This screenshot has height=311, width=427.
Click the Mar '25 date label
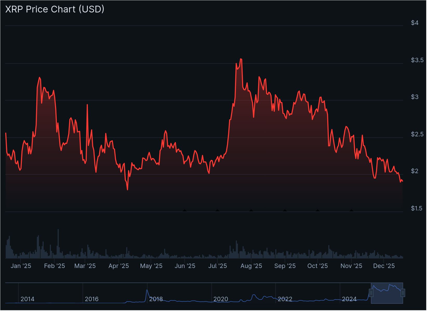point(85,266)
